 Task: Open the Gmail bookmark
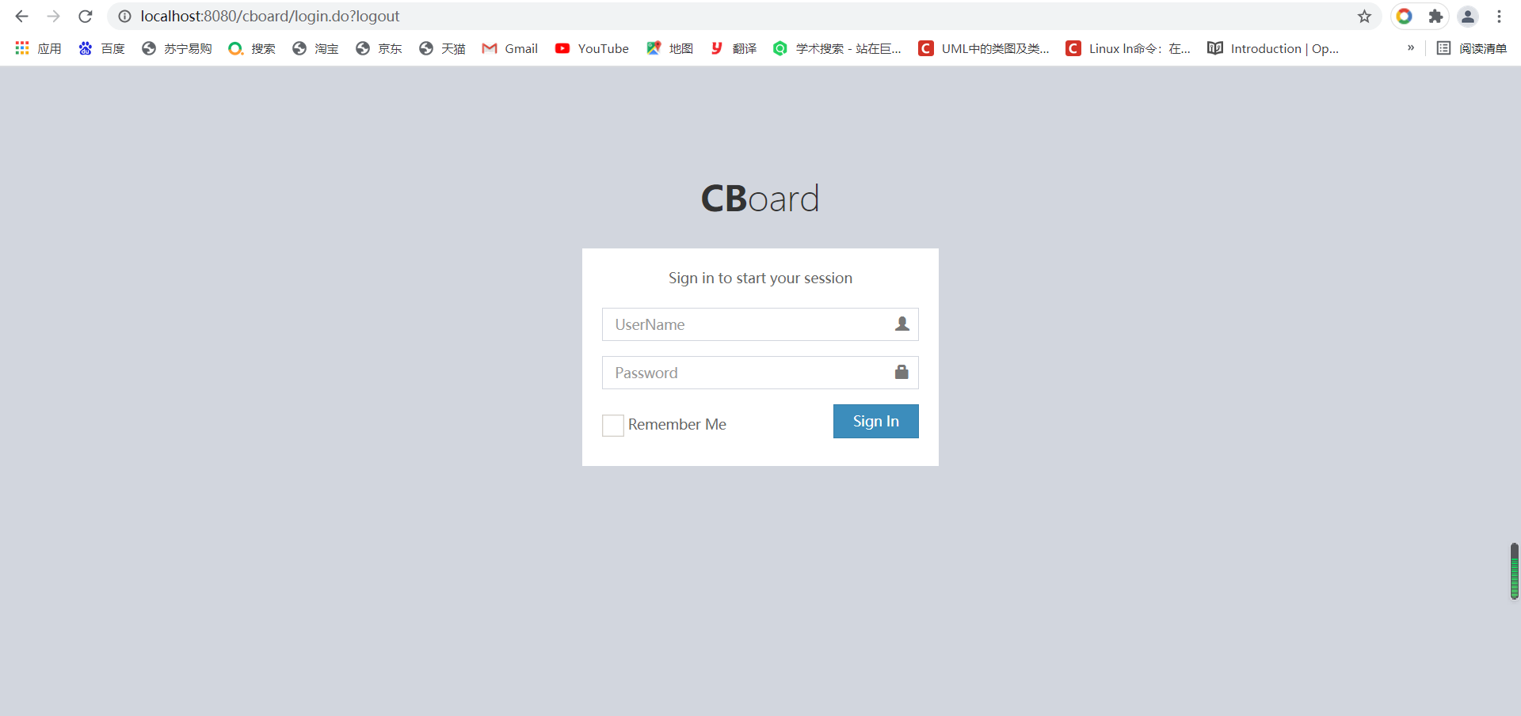(510, 48)
